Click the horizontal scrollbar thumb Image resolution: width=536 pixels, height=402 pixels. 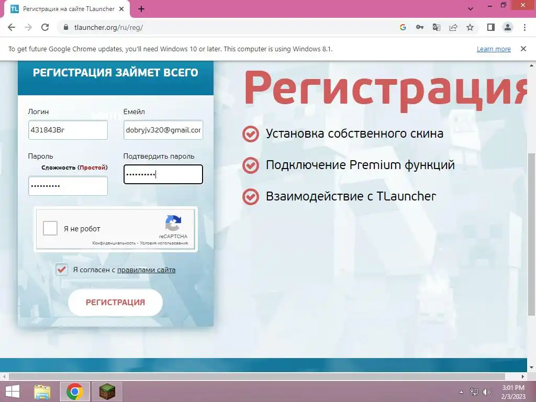tap(256, 376)
